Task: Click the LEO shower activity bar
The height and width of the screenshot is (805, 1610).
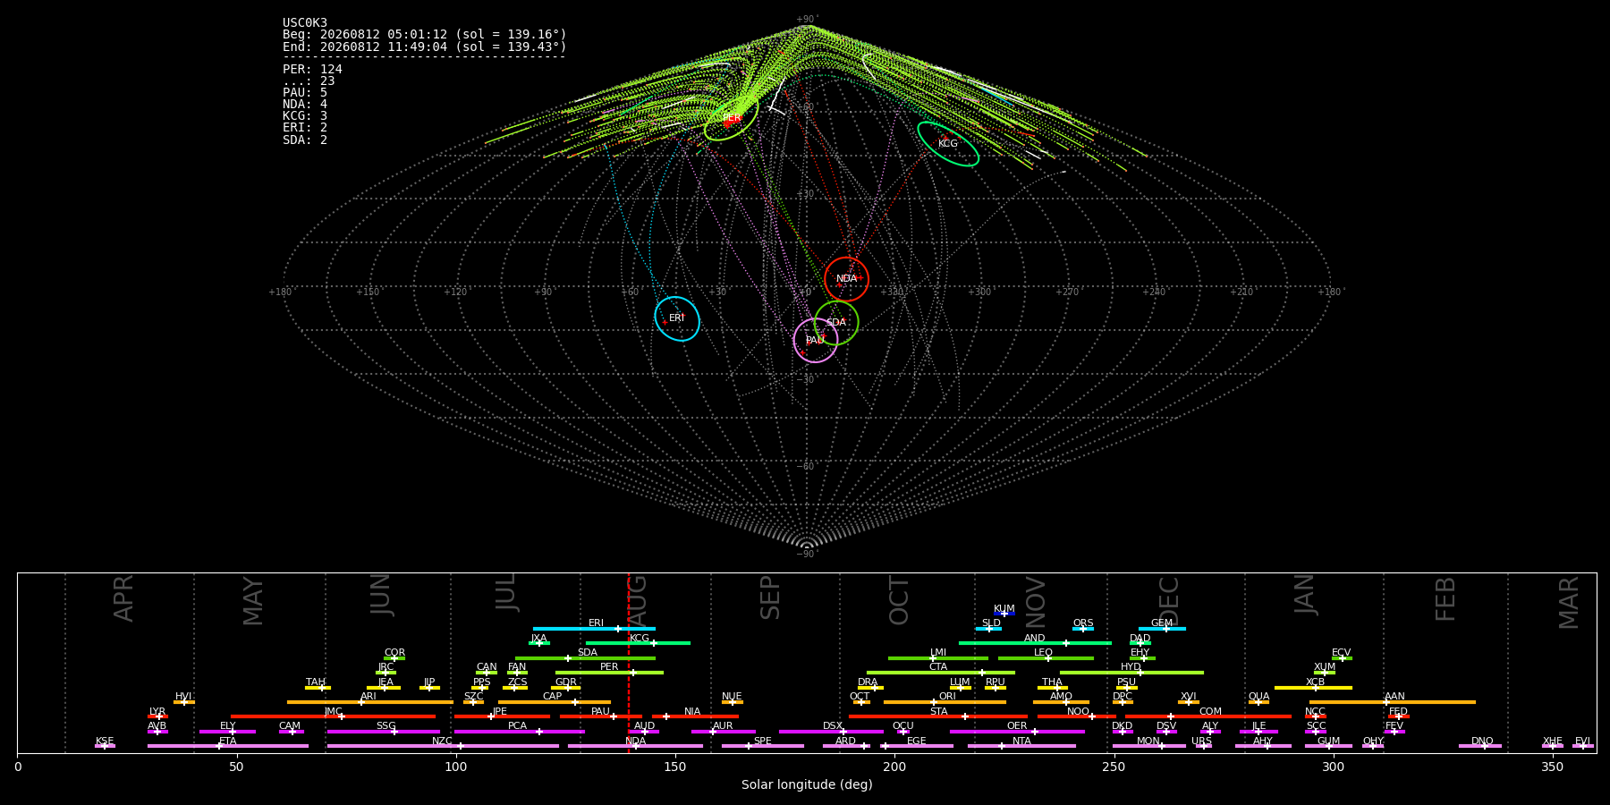Action: 1046,658
